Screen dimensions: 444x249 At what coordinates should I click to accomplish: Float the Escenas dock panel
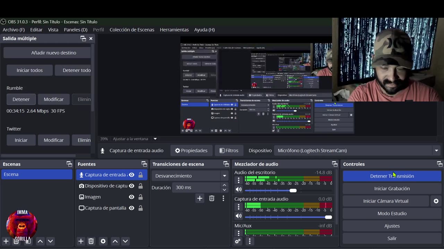point(69,164)
